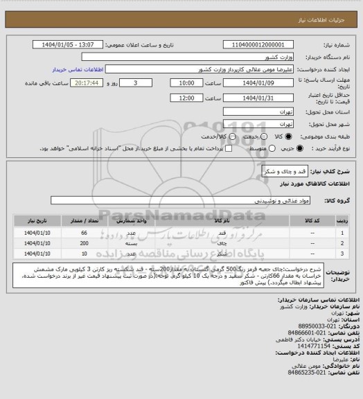Click the request creator name field
The width and height of the screenshot is (363, 399).
(200, 69)
